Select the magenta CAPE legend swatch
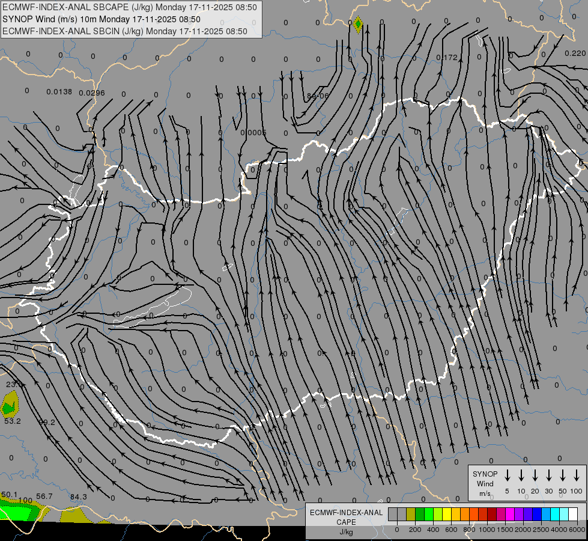Screen dimensions: 588x541 tap(510, 515)
